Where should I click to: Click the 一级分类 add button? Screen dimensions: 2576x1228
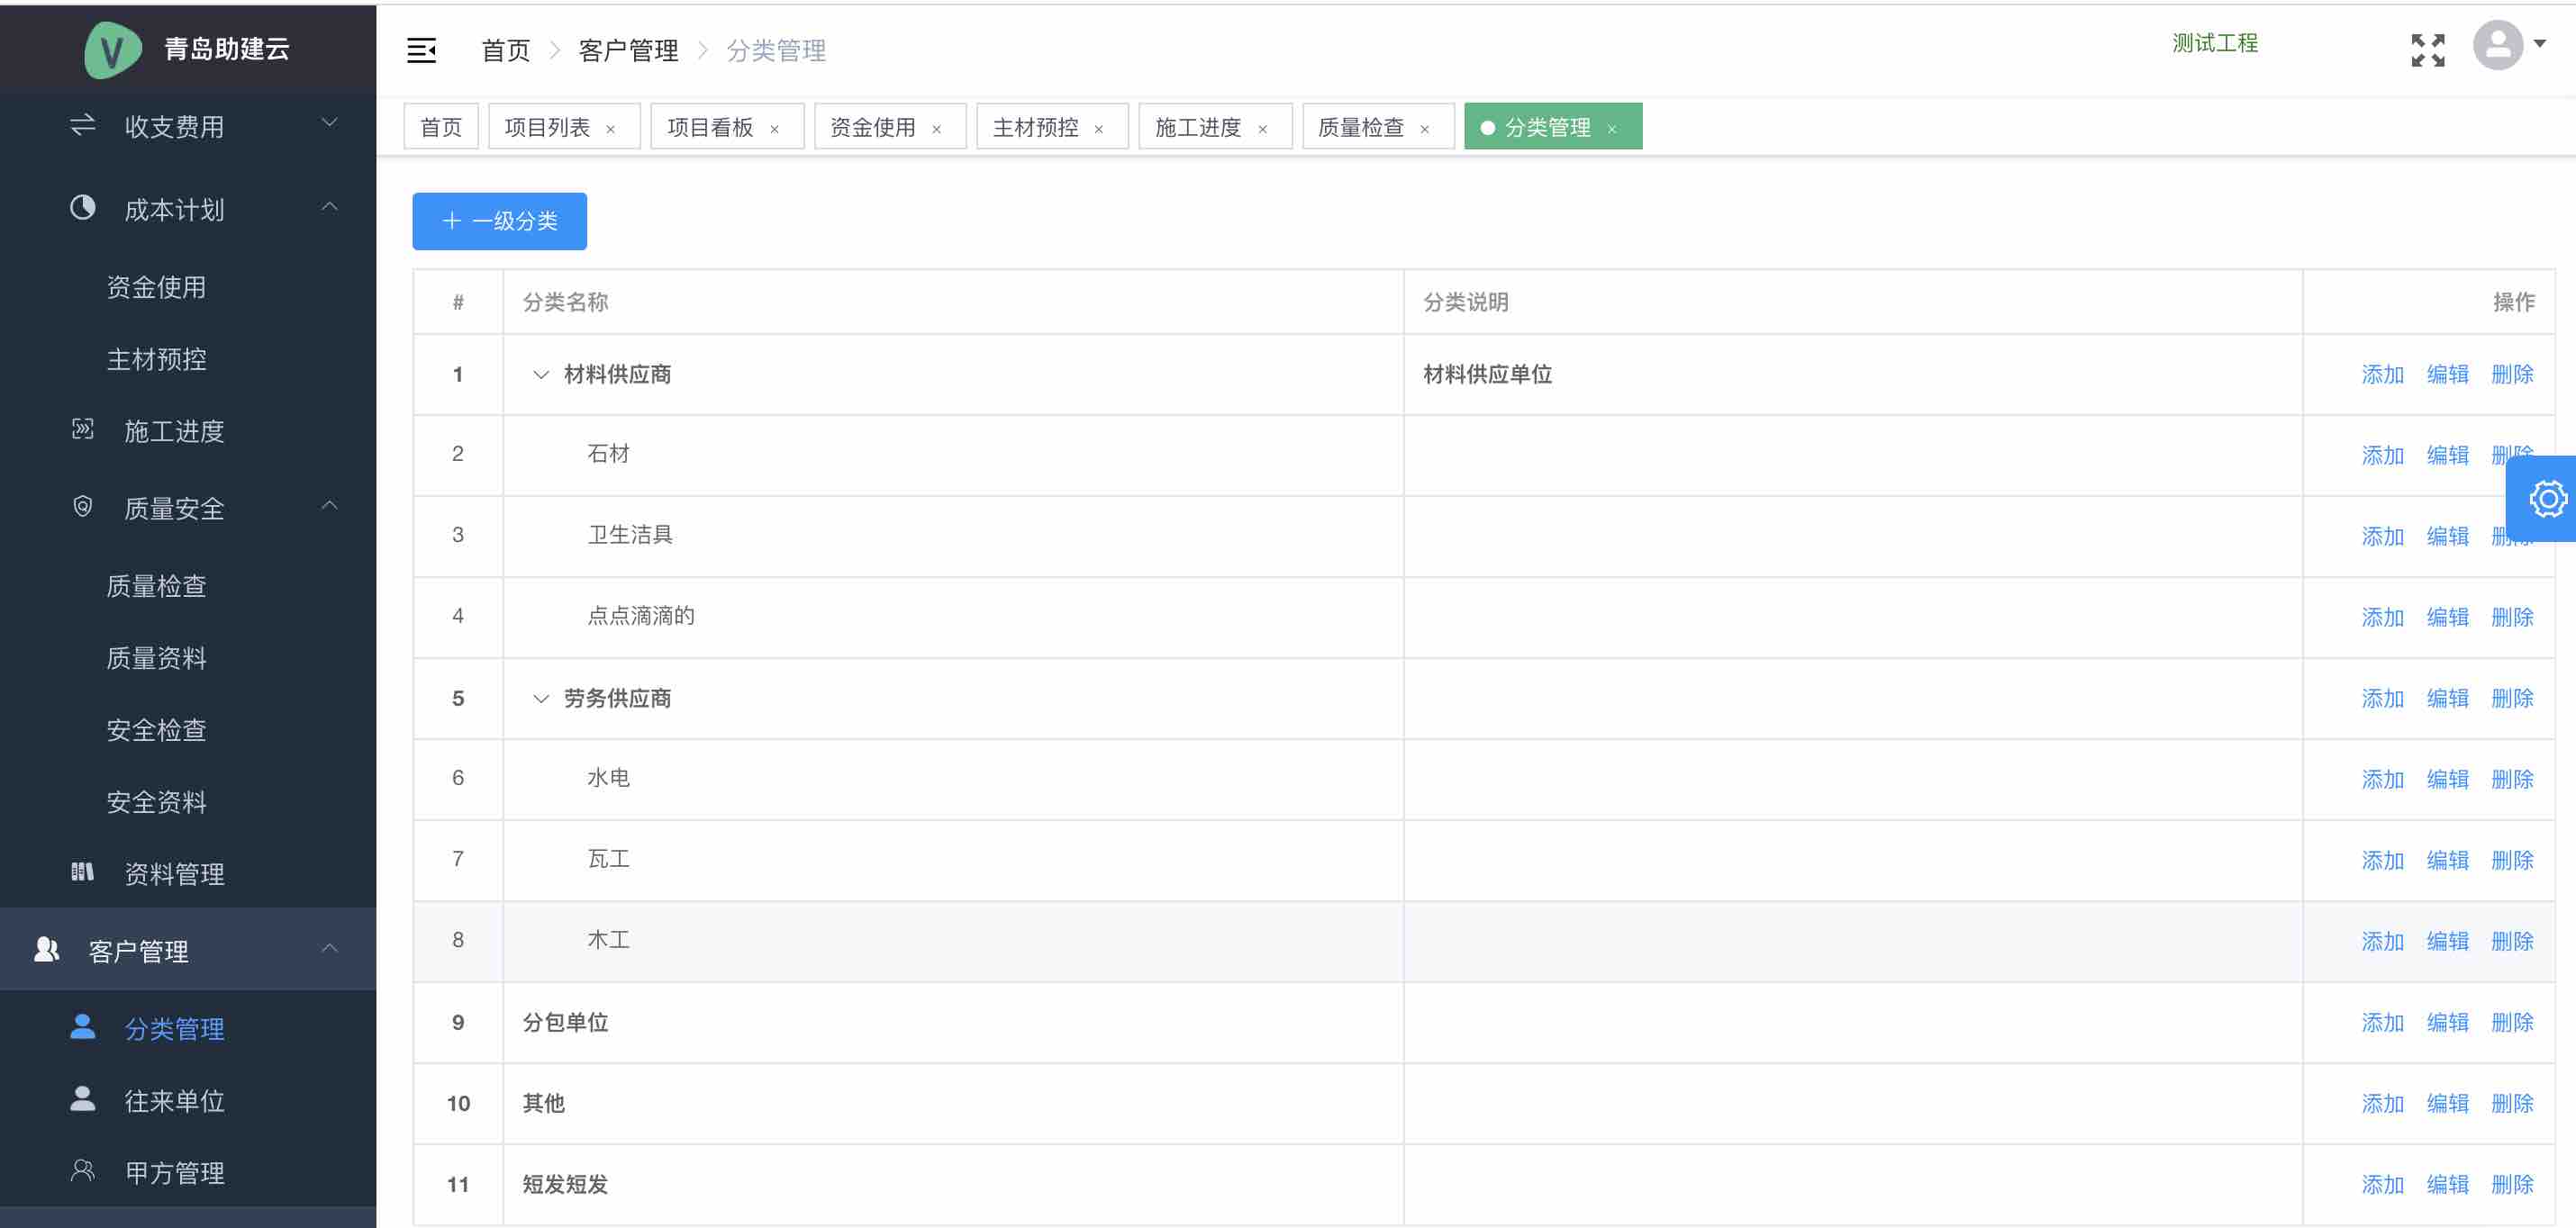pos(499,221)
